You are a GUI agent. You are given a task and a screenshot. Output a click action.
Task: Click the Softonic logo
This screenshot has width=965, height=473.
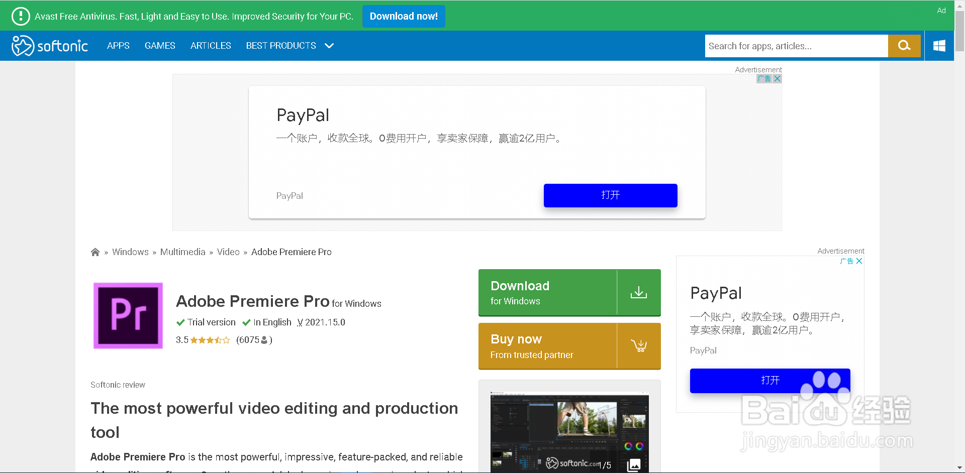pos(50,46)
